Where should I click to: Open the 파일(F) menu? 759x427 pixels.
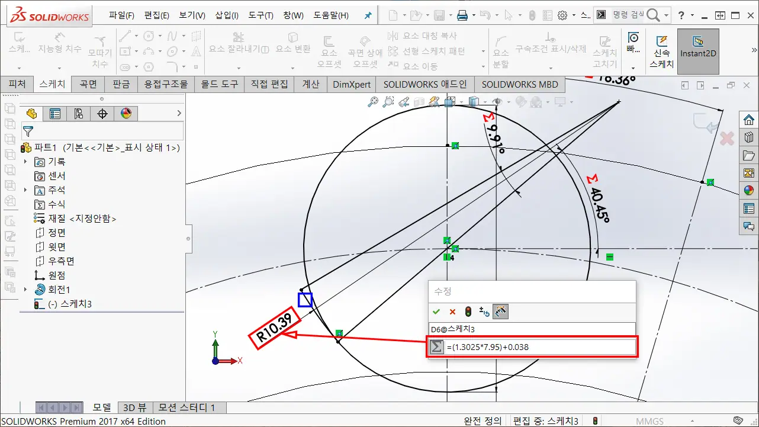[121, 15]
